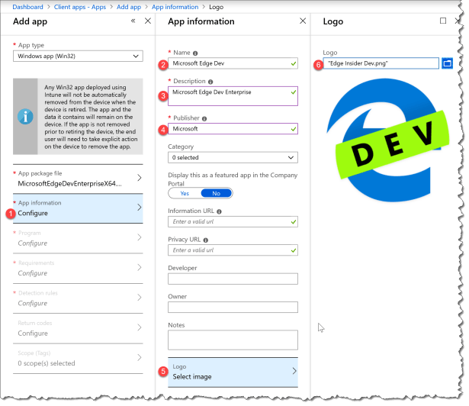The image size is (469, 406).
Task: Maximize the Logo blade
Action: pos(443,21)
